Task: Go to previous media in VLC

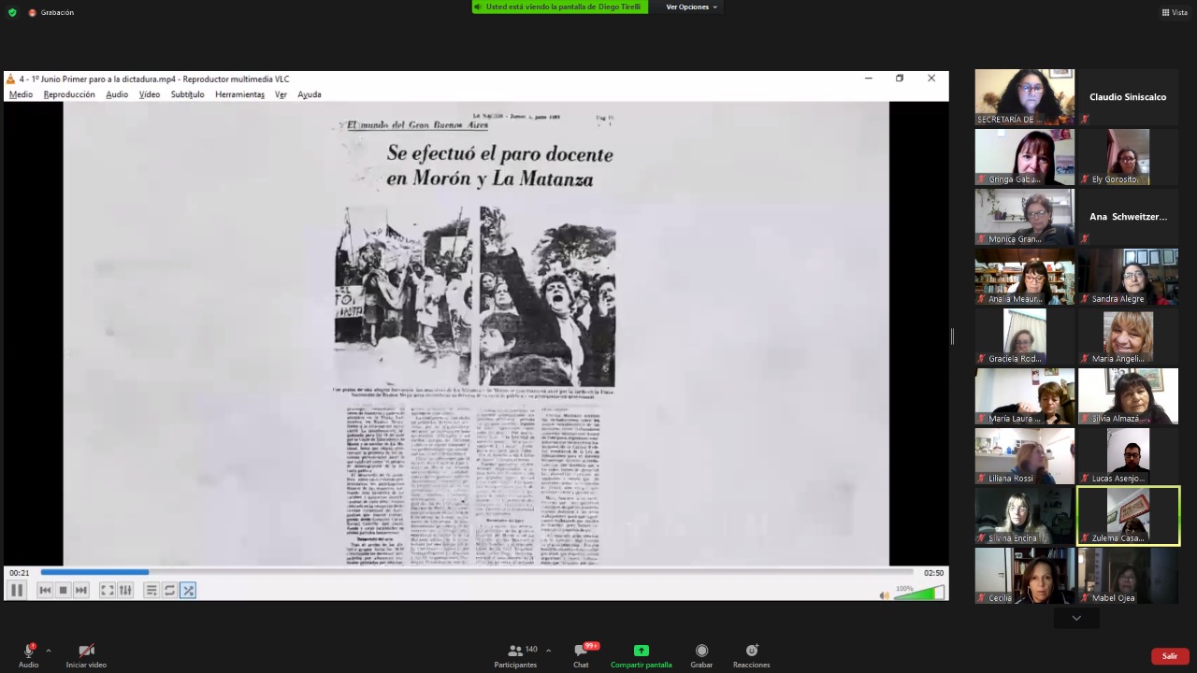Action: click(45, 590)
